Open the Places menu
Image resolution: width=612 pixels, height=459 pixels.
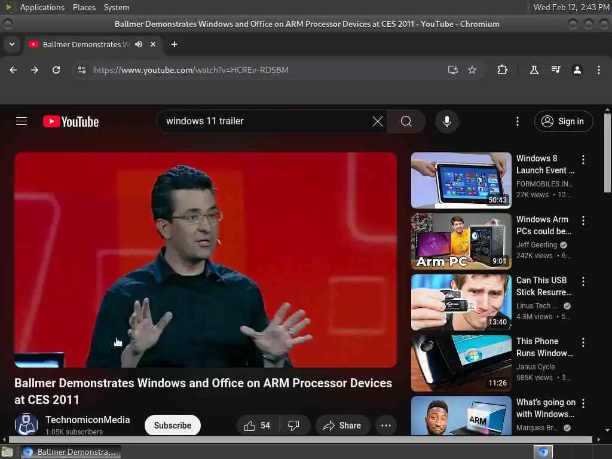[84, 7]
